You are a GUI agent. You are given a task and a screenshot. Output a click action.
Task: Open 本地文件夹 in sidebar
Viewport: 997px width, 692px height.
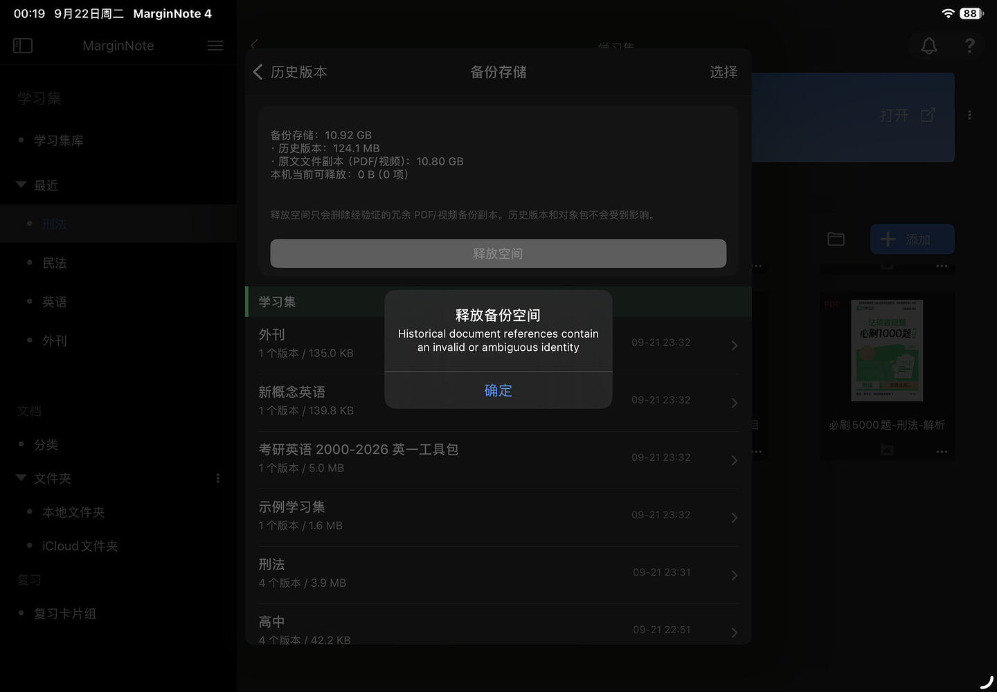pyautogui.click(x=73, y=512)
